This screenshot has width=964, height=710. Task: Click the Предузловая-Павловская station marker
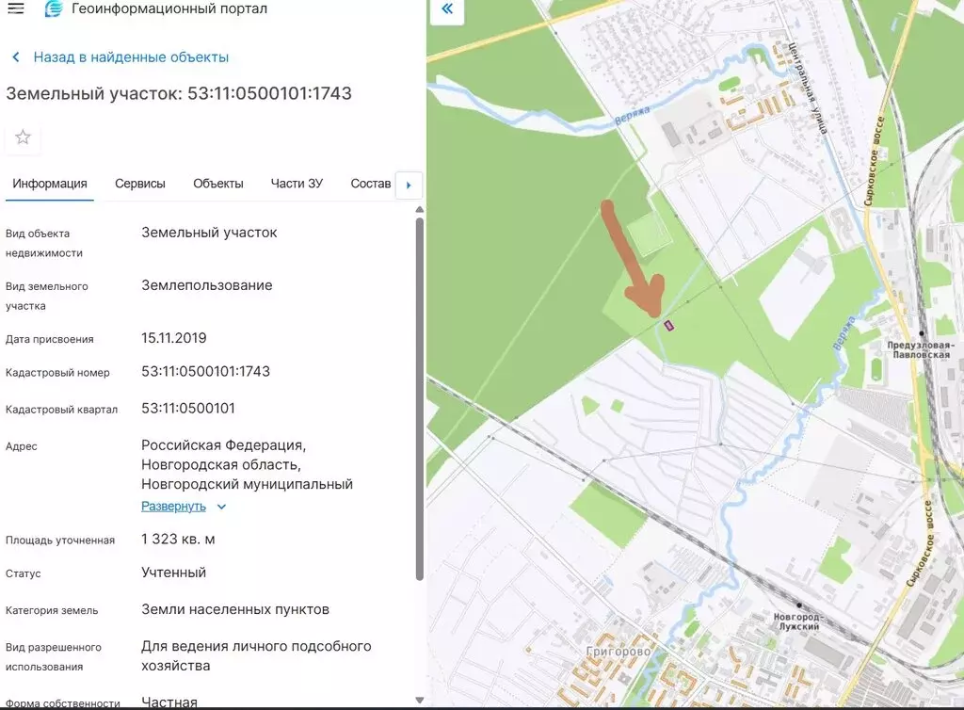(923, 333)
